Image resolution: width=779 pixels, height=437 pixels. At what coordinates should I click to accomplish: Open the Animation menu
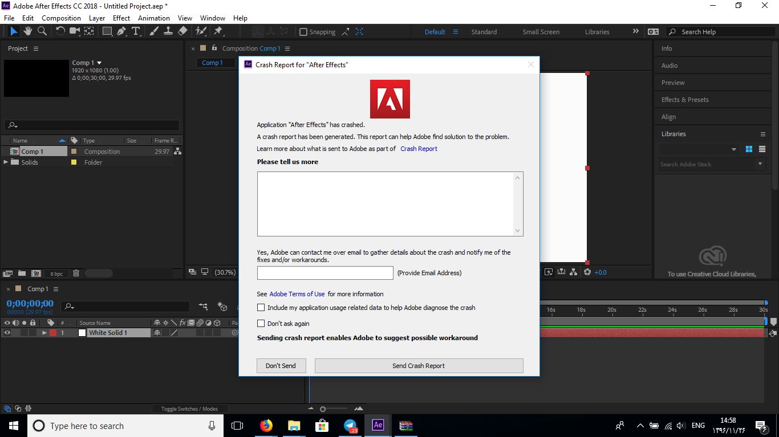coord(154,18)
